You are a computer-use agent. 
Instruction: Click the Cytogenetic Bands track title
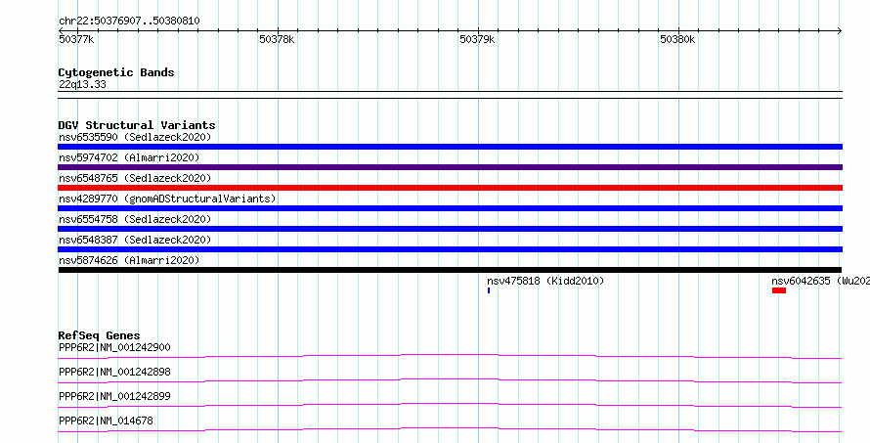pos(116,72)
